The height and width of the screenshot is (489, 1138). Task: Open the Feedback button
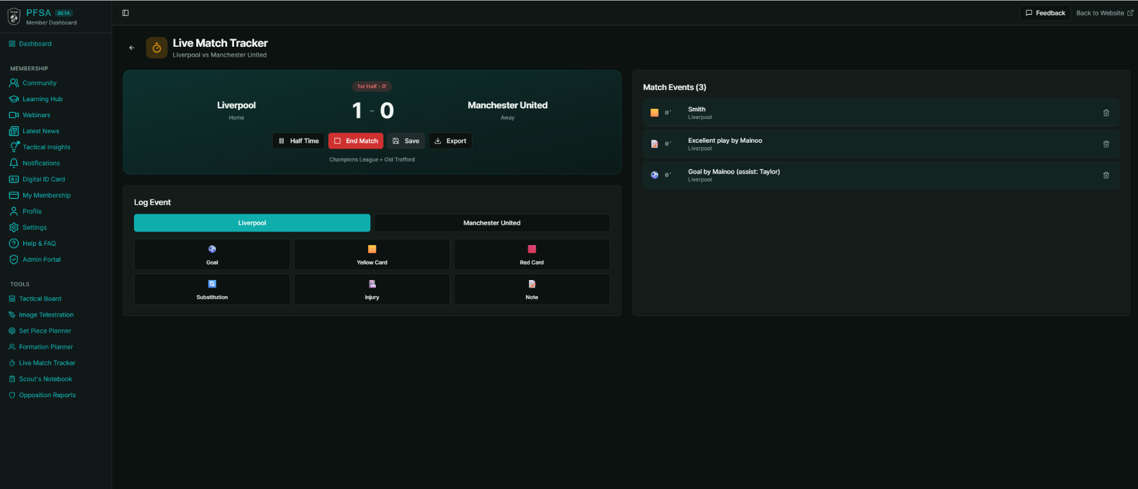tap(1045, 13)
